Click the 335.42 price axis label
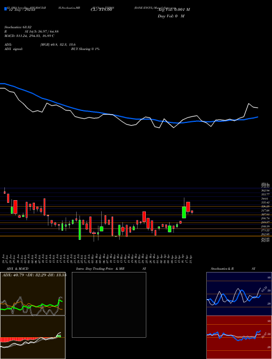272x359 pixels. point(265,203)
